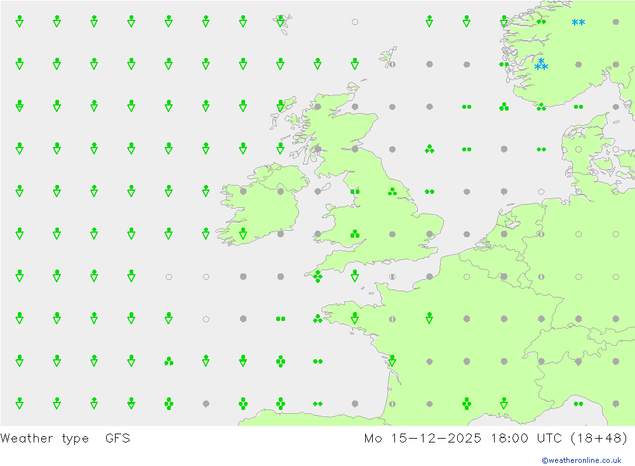
Task: Select the two-dot rain symbol over Cumbria
Action: pos(355,191)
